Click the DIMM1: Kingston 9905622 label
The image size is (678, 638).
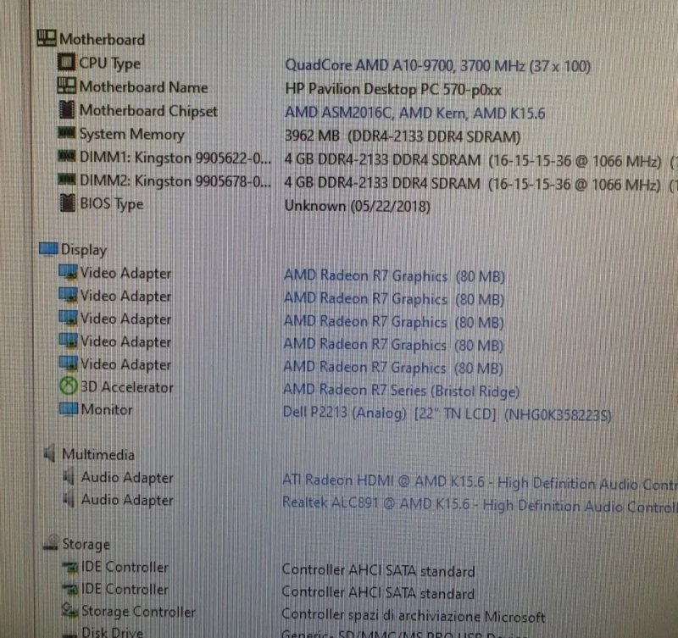175,158
